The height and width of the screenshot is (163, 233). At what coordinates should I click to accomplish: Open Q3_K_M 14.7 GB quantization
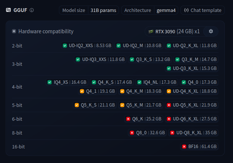tap(196, 59)
